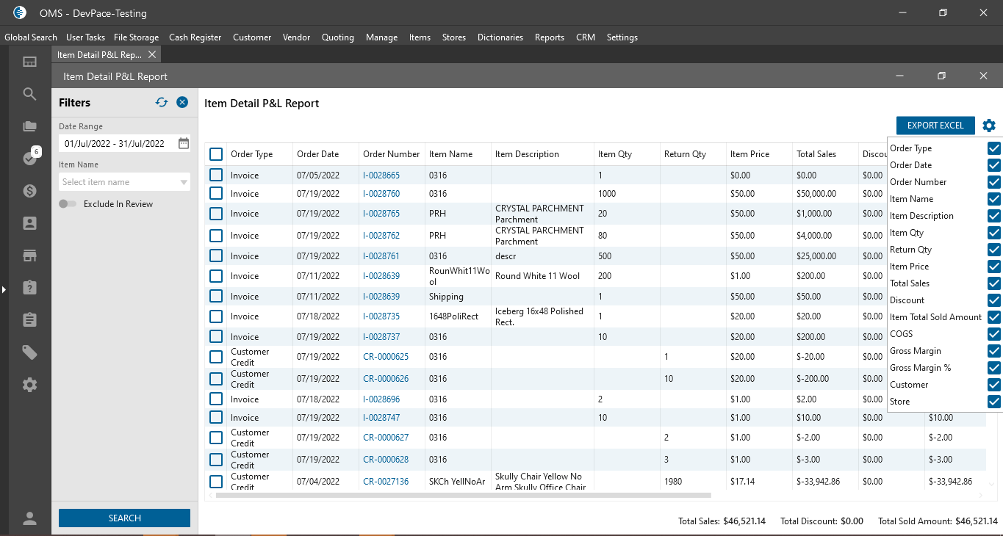
Task: Check the select-all checkbox in table header
Action: click(216, 154)
